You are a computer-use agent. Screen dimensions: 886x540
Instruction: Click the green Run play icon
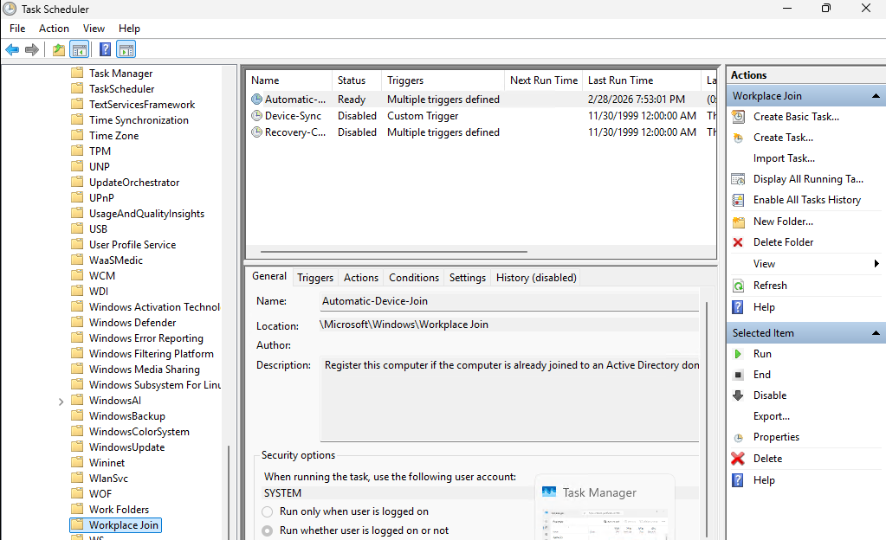[738, 354]
